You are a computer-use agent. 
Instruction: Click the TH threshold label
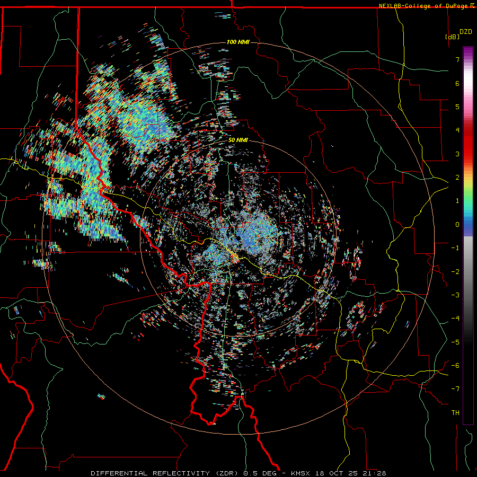click(x=455, y=413)
